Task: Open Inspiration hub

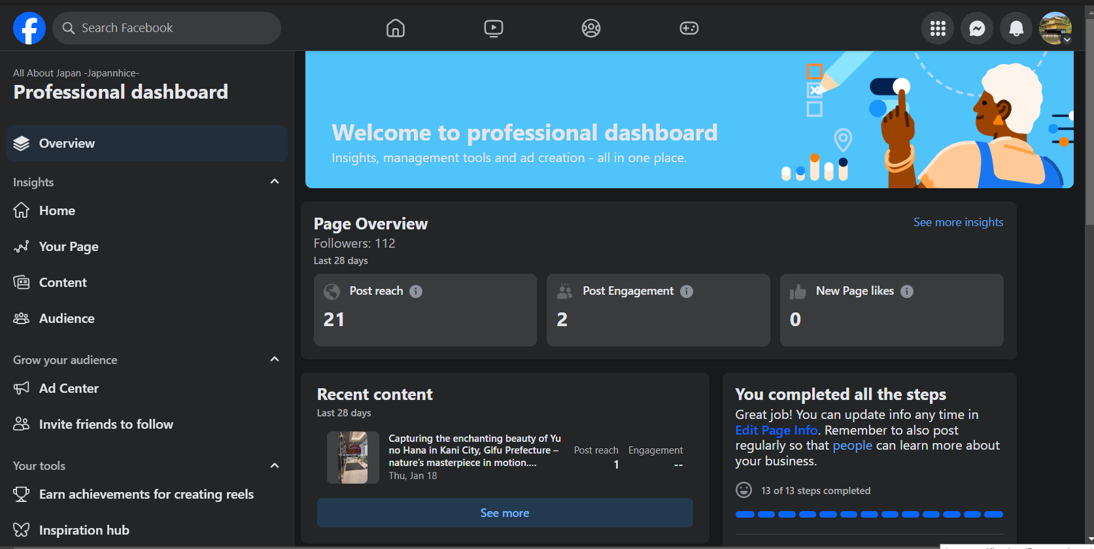Action: pyautogui.click(x=147, y=530)
